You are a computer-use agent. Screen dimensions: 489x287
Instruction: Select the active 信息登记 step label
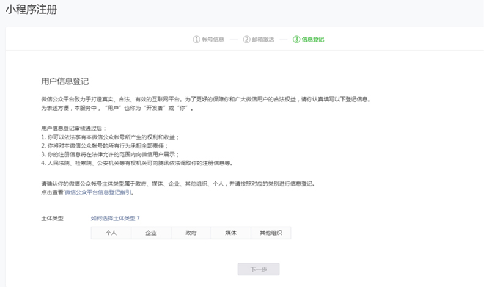click(313, 39)
